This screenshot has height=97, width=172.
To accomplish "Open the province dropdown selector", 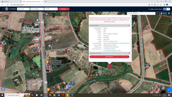I will coord(23,9).
